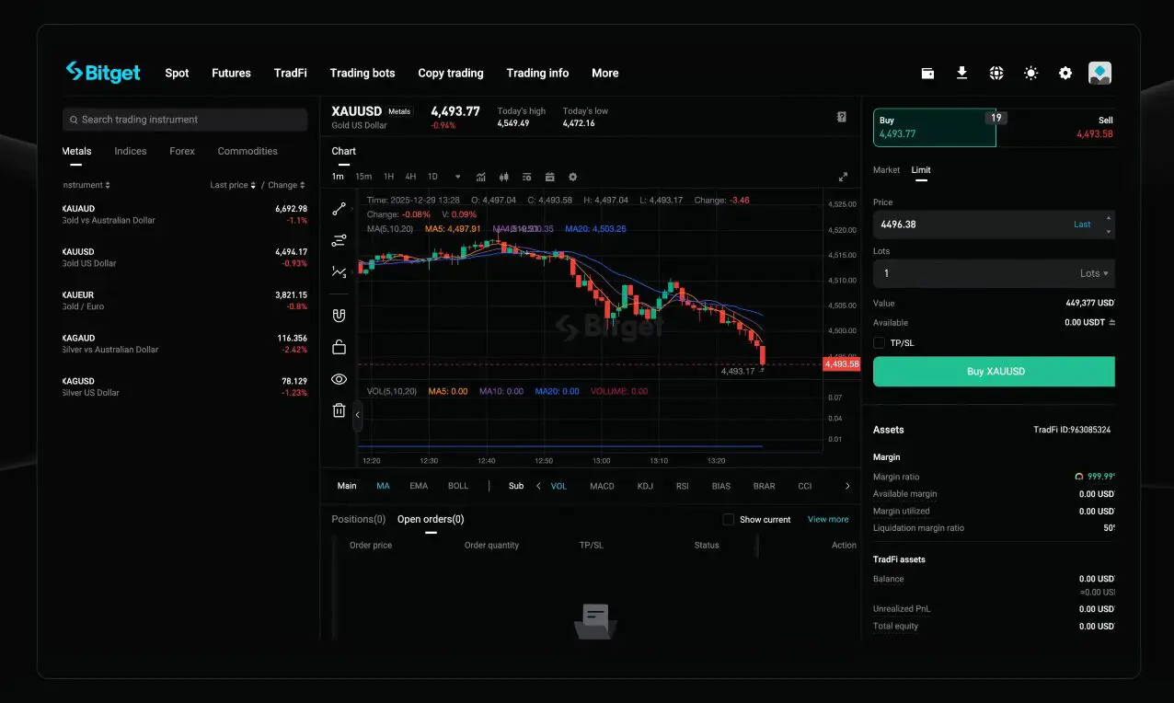Open the wallet icon in top bar
The height and width of the screenshot is (703, 1174).
coord(927,73)
